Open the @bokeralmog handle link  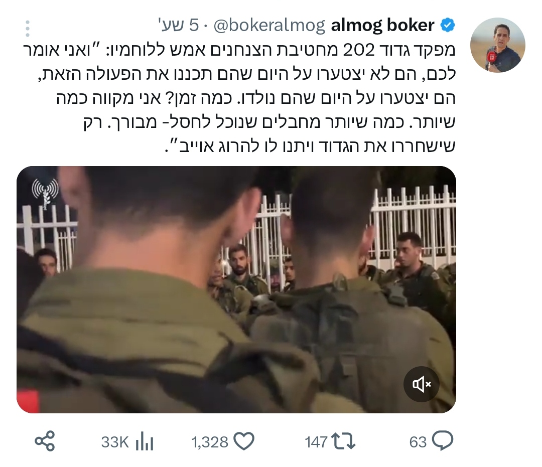coord(269,26)
